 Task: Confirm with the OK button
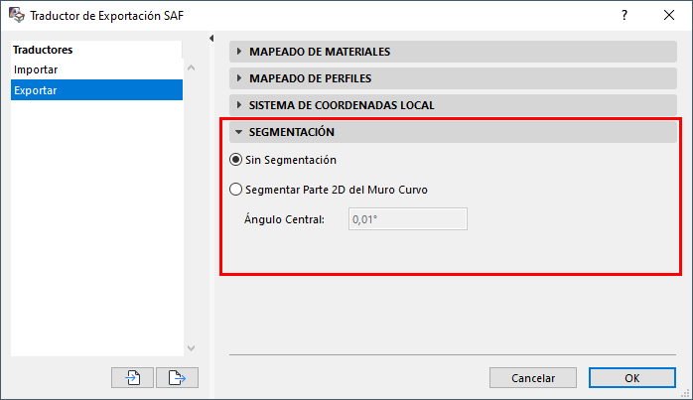click(632, 378)
